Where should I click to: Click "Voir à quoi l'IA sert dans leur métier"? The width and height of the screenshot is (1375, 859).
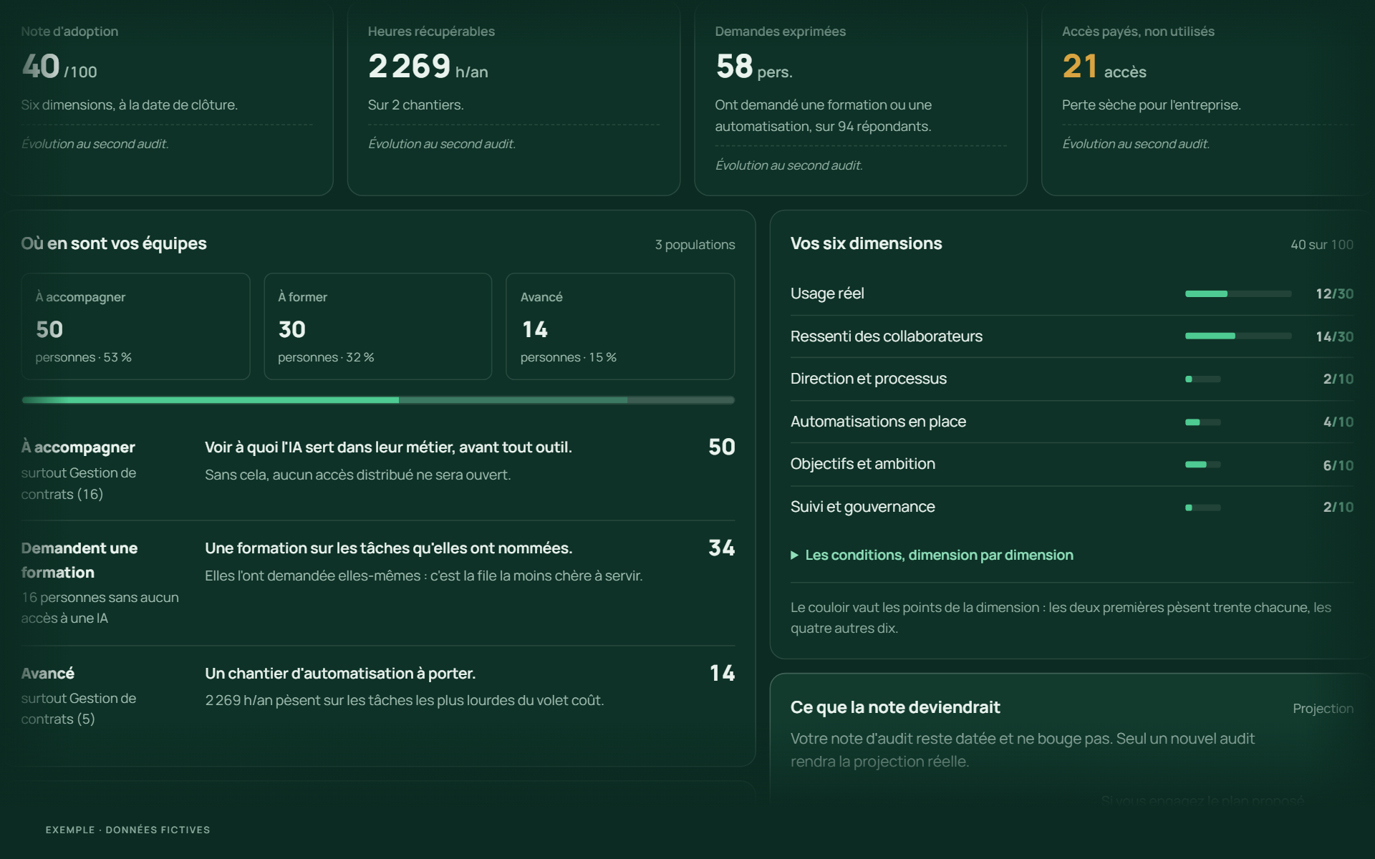click(328, 447)
